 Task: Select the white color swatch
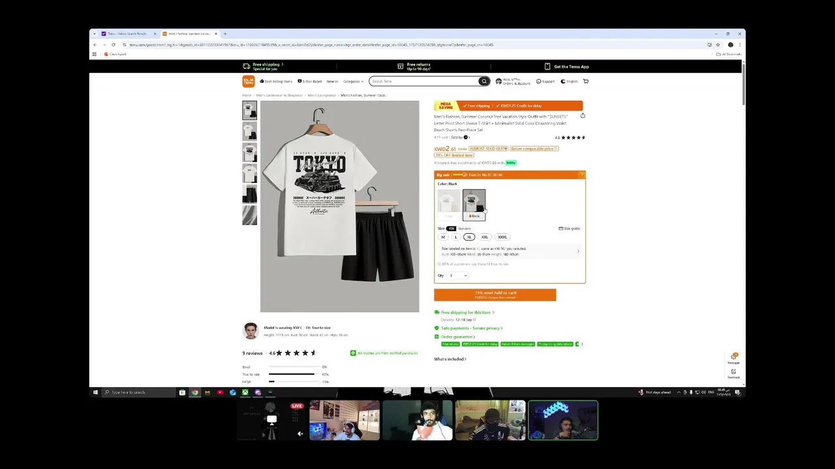pyautogui.click(x=448, y=205)
